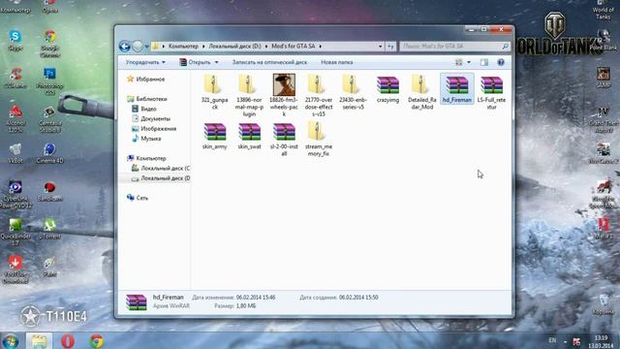Viewport: 620px width, 349px height.
Task: Toggle the preview pane button
Action: pyautogui.click(x=484, y=62)
